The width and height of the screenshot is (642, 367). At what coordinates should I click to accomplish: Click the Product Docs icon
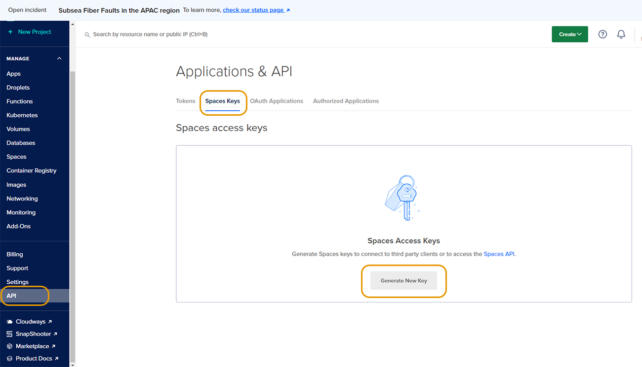click(9, 359)
